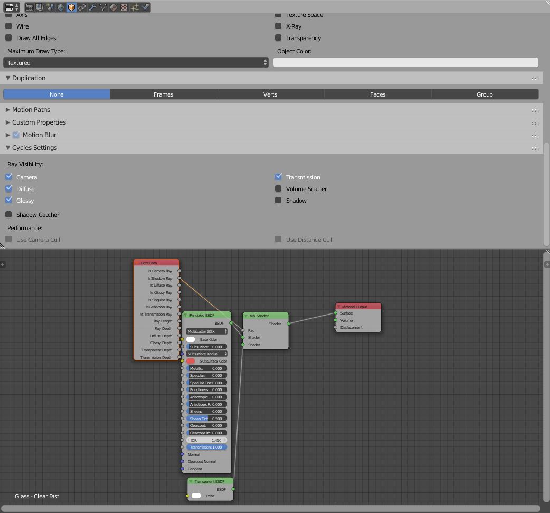The height and width of the screenshot is (513, 550).
Task: Select the Group duplication option
Action: 485,94
